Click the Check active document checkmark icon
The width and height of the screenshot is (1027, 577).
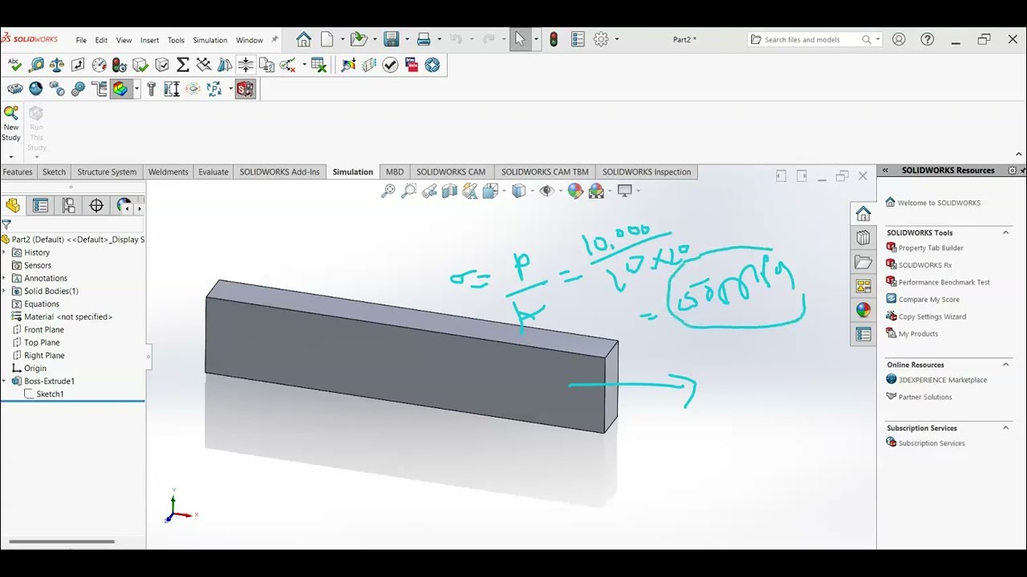click(x=391, y=65)
